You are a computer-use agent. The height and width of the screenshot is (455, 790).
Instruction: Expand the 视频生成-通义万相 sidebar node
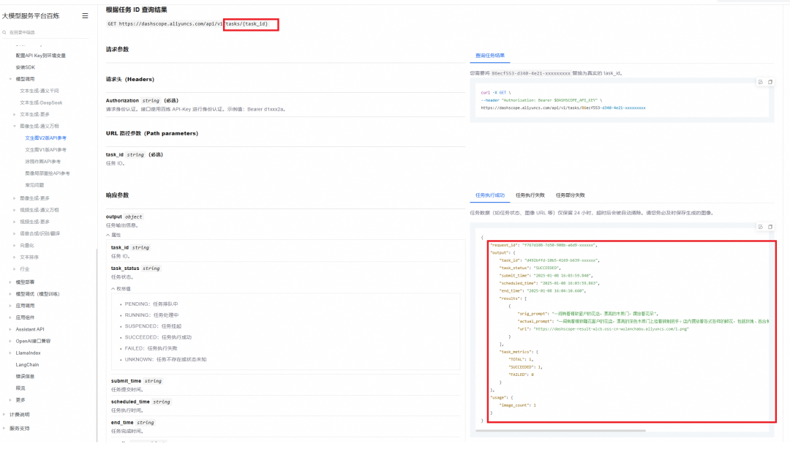click(x=15, y=210)
